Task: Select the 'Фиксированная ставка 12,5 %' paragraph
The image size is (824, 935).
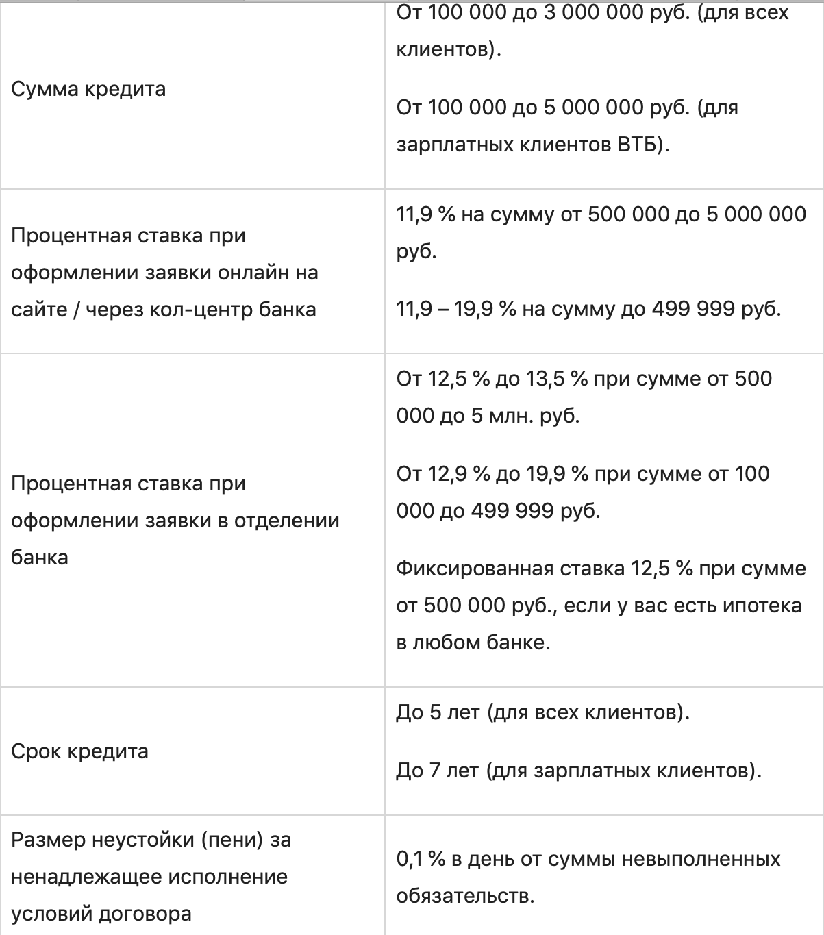Action: [x=600, y=606]
